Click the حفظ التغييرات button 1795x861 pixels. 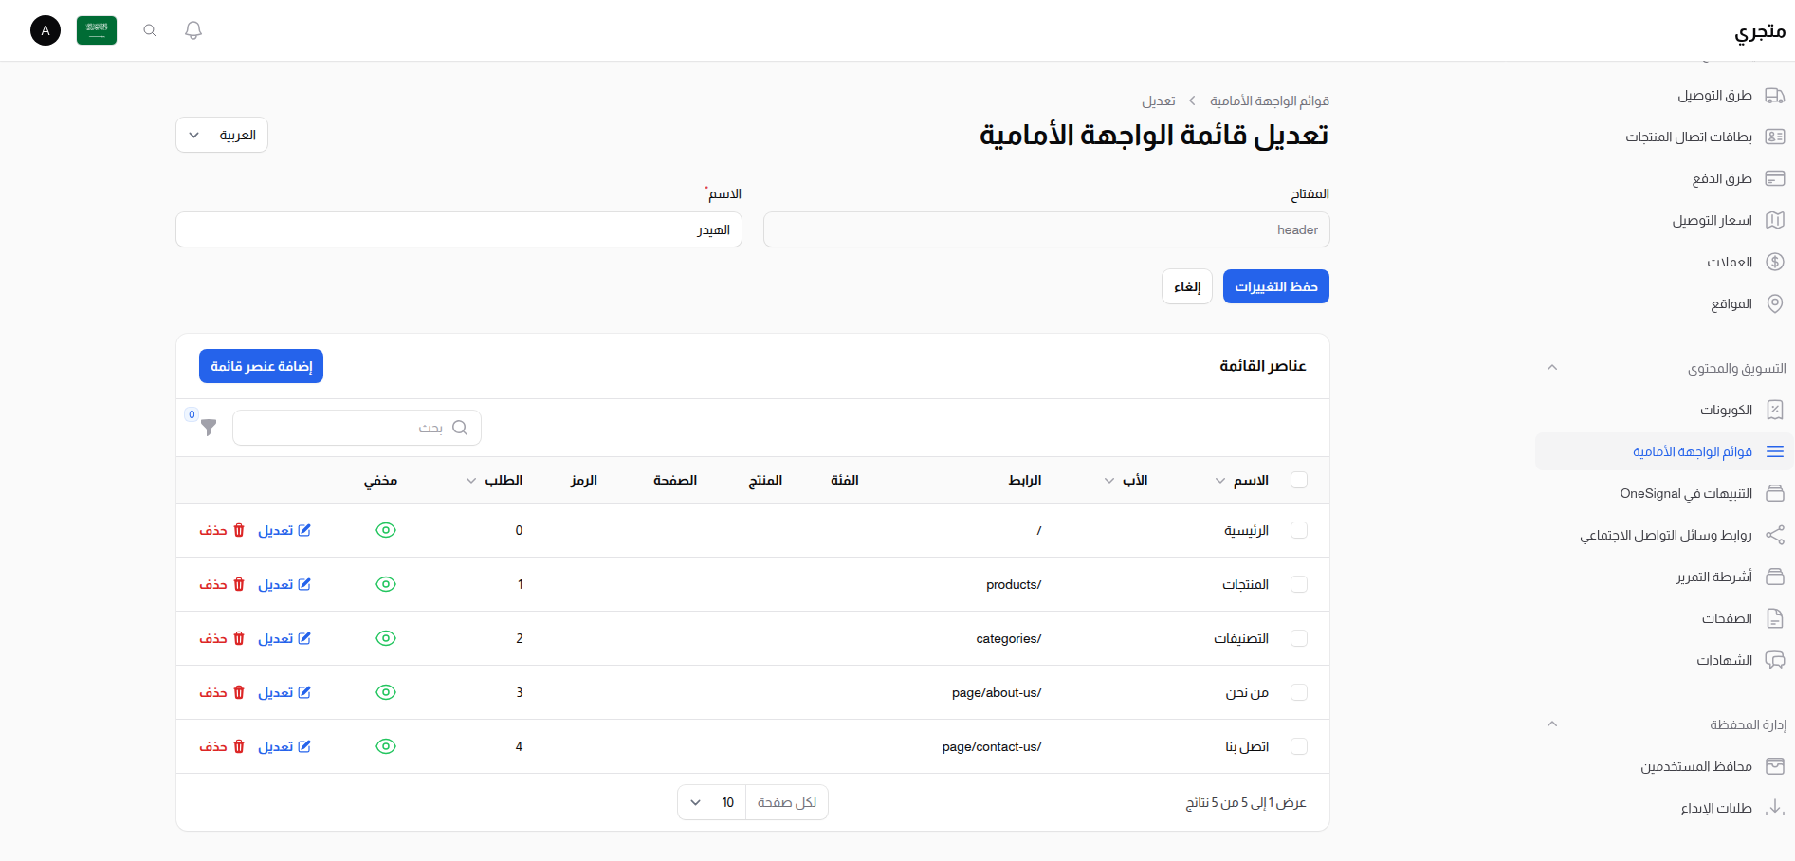pyautogui.click(x=1275, y=285)
